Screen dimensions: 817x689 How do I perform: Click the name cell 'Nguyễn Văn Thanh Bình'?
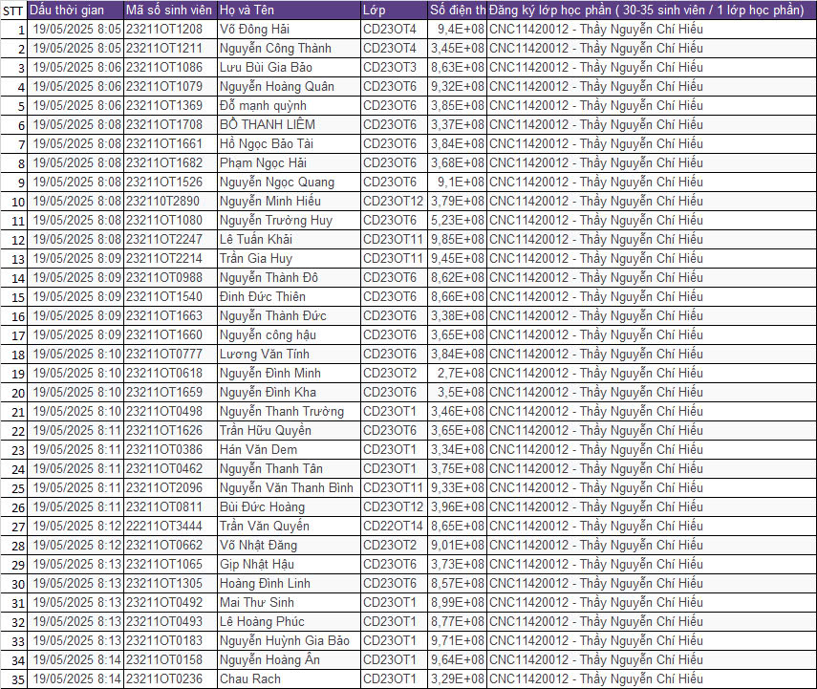pyautogui.click(x=289, y=487)
